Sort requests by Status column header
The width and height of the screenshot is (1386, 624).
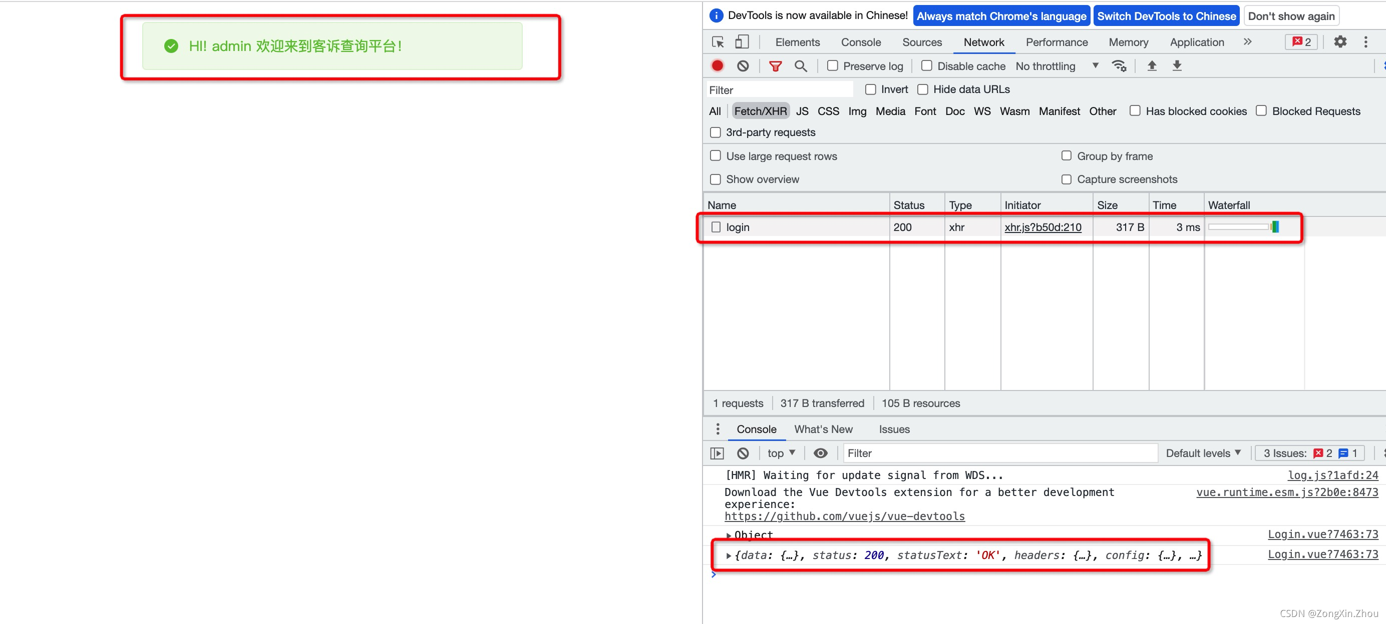click(916, 205)
